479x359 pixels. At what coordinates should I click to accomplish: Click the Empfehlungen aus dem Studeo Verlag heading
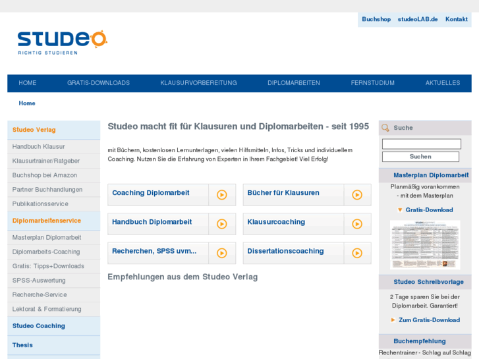183,277
